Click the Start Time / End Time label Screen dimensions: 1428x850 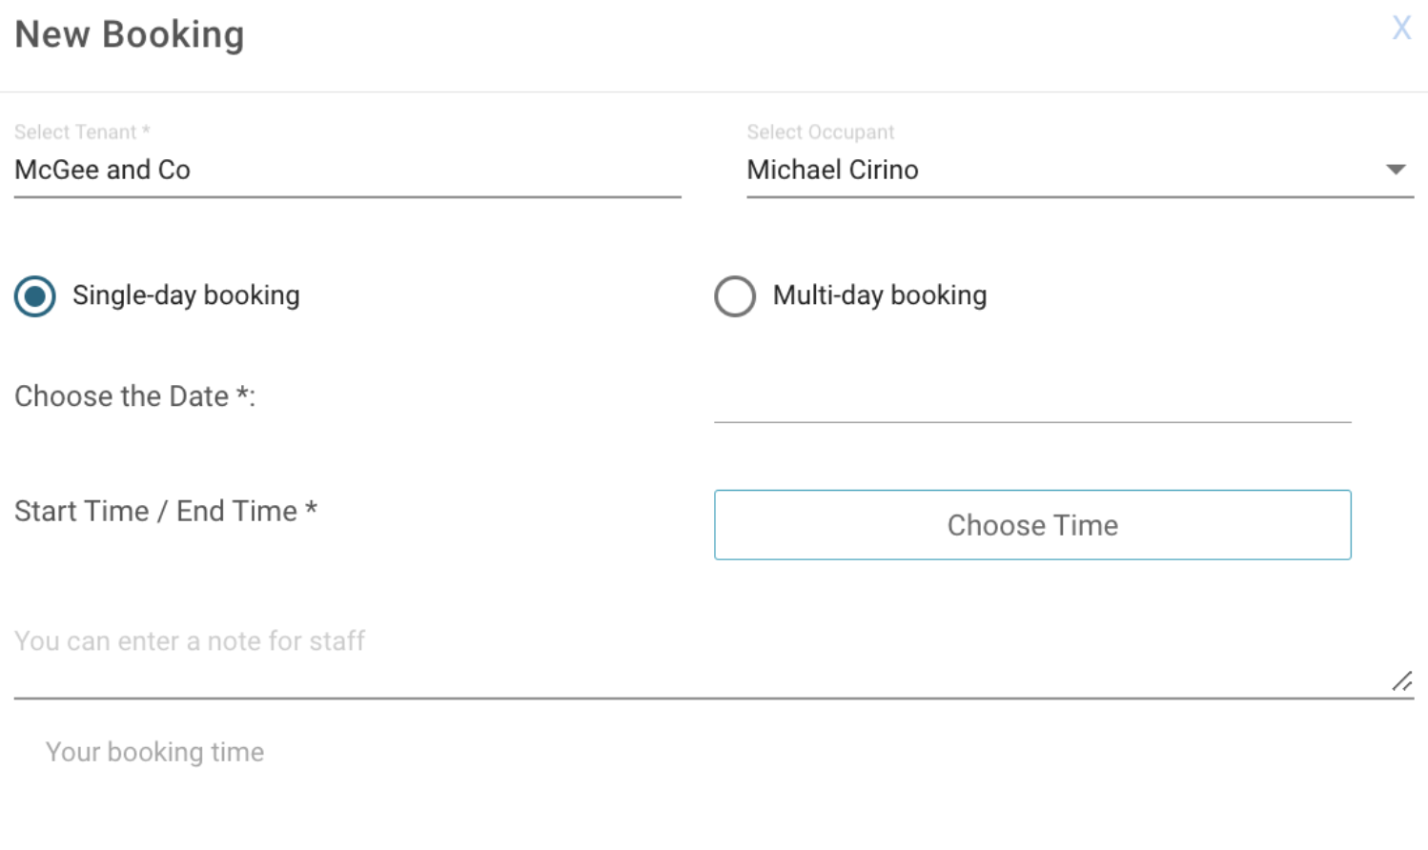tap(165, 512)
